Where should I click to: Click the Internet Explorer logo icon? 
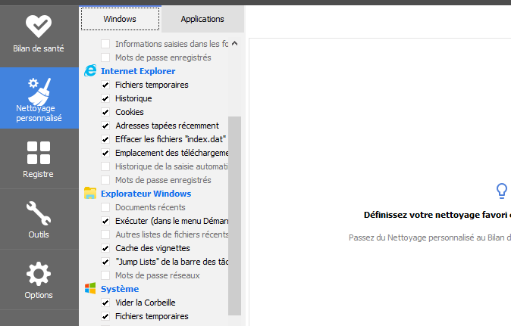[90, 70]
